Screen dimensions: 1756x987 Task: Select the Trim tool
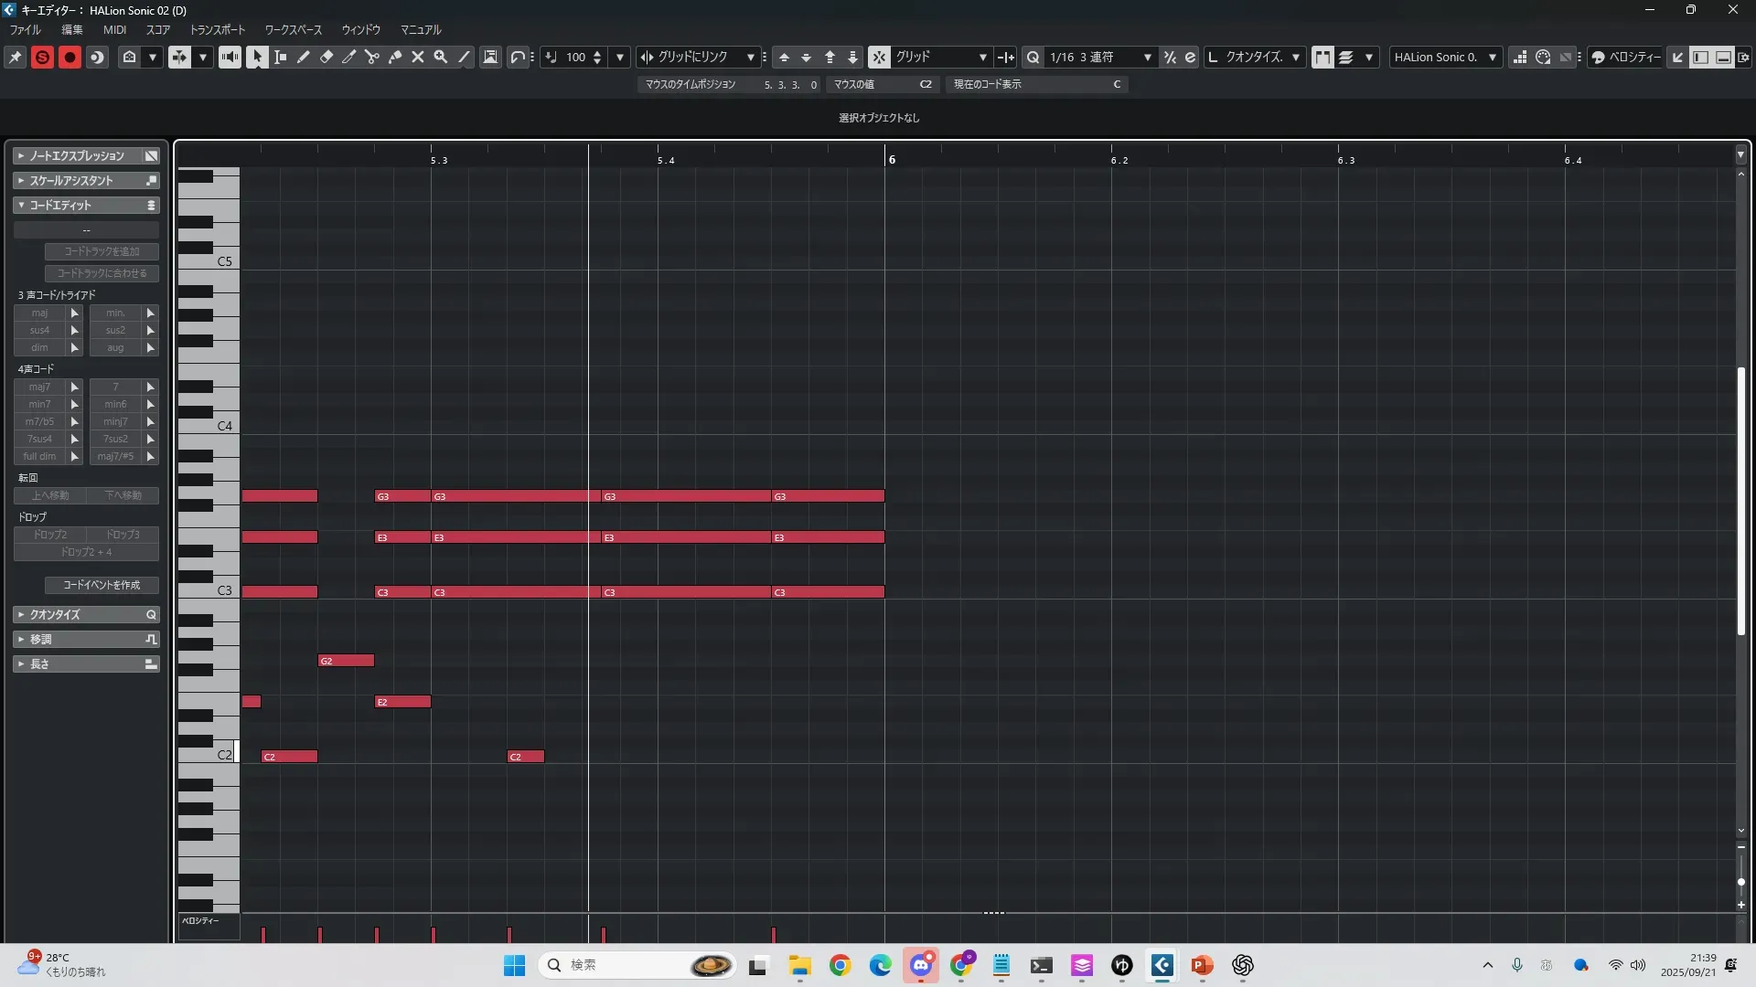[349, 57]
